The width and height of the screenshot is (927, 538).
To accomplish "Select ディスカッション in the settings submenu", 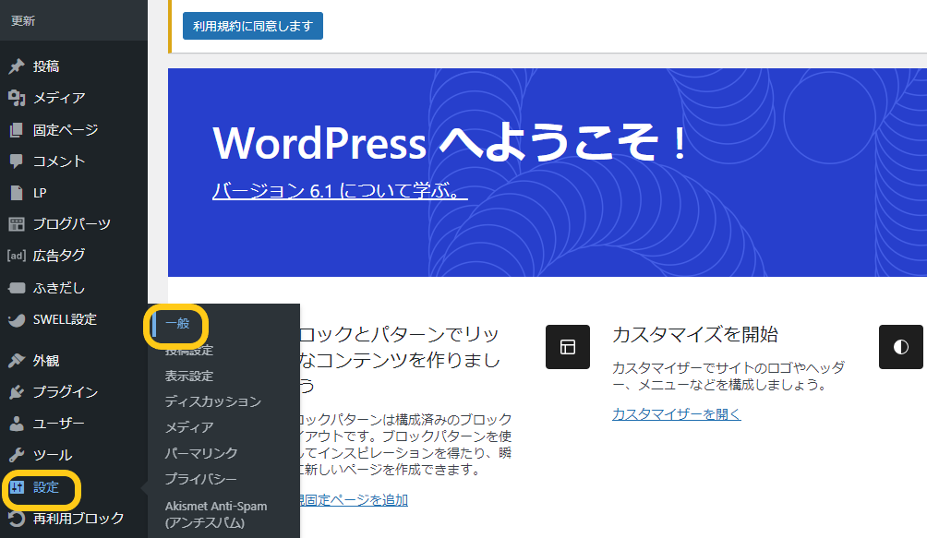I will tap(213, 401).
